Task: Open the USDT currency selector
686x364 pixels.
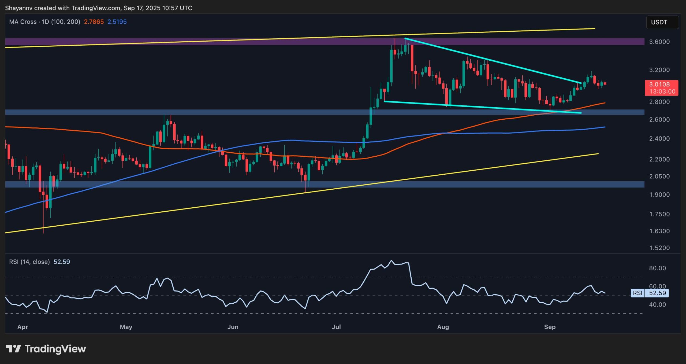Action: tap(662, 22)
